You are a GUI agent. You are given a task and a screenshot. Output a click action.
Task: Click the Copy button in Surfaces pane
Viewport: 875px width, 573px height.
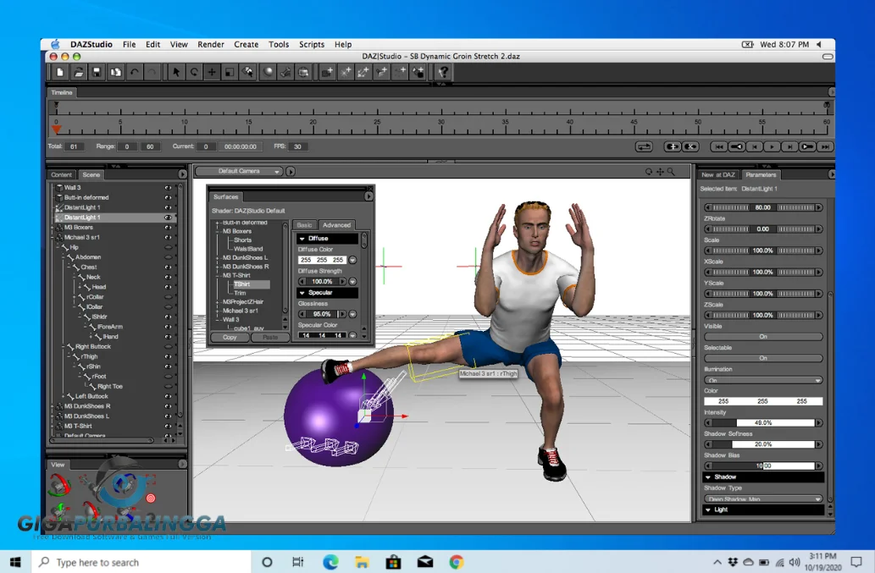[229, 337]
